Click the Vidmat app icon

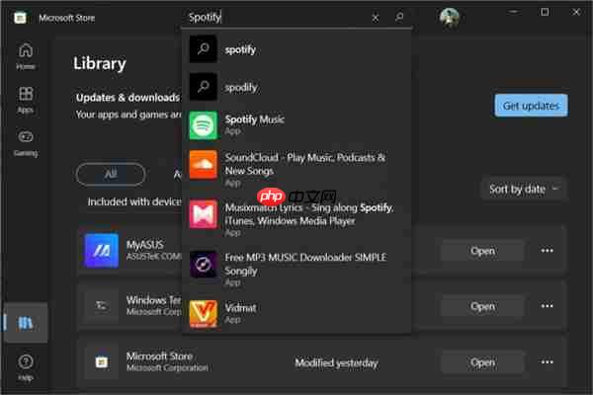204,314
